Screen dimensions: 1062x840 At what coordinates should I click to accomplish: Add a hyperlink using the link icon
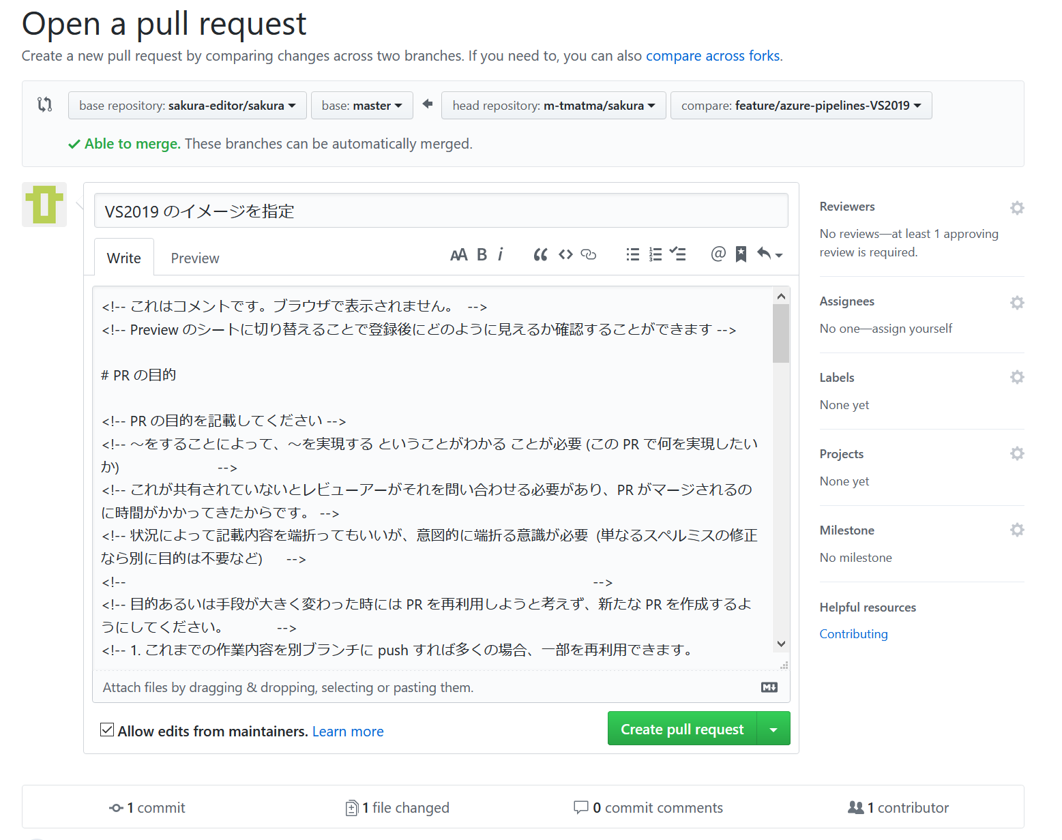[x=588, y=254]
